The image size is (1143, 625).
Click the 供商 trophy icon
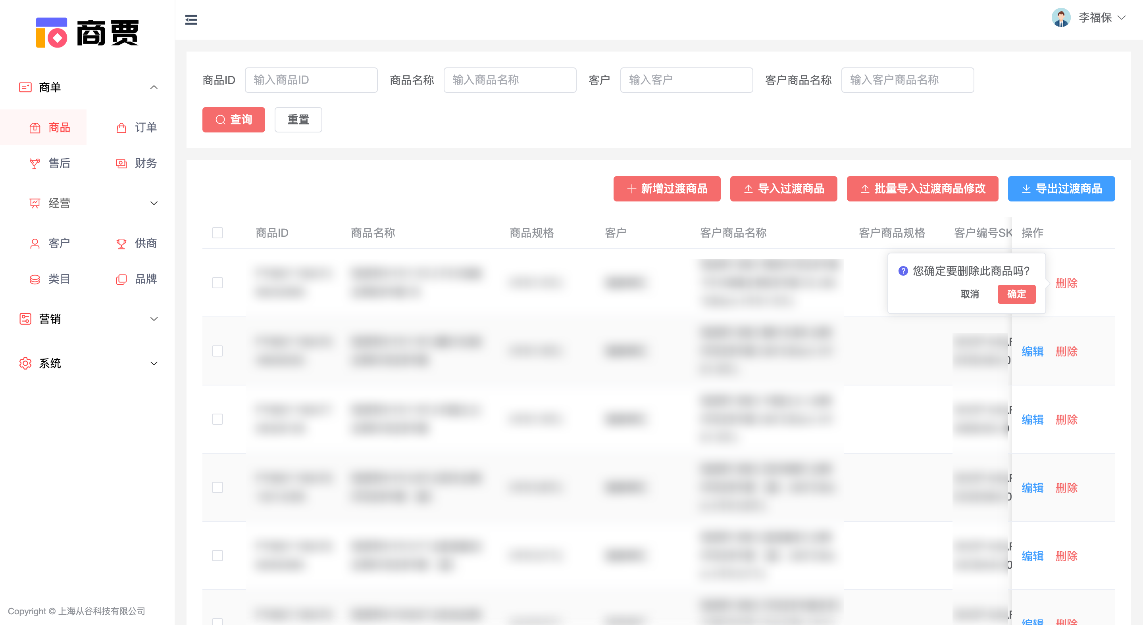(x=121, y=243)
